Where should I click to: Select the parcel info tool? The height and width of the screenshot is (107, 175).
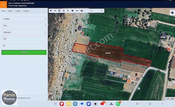click(x=68, y=11)
